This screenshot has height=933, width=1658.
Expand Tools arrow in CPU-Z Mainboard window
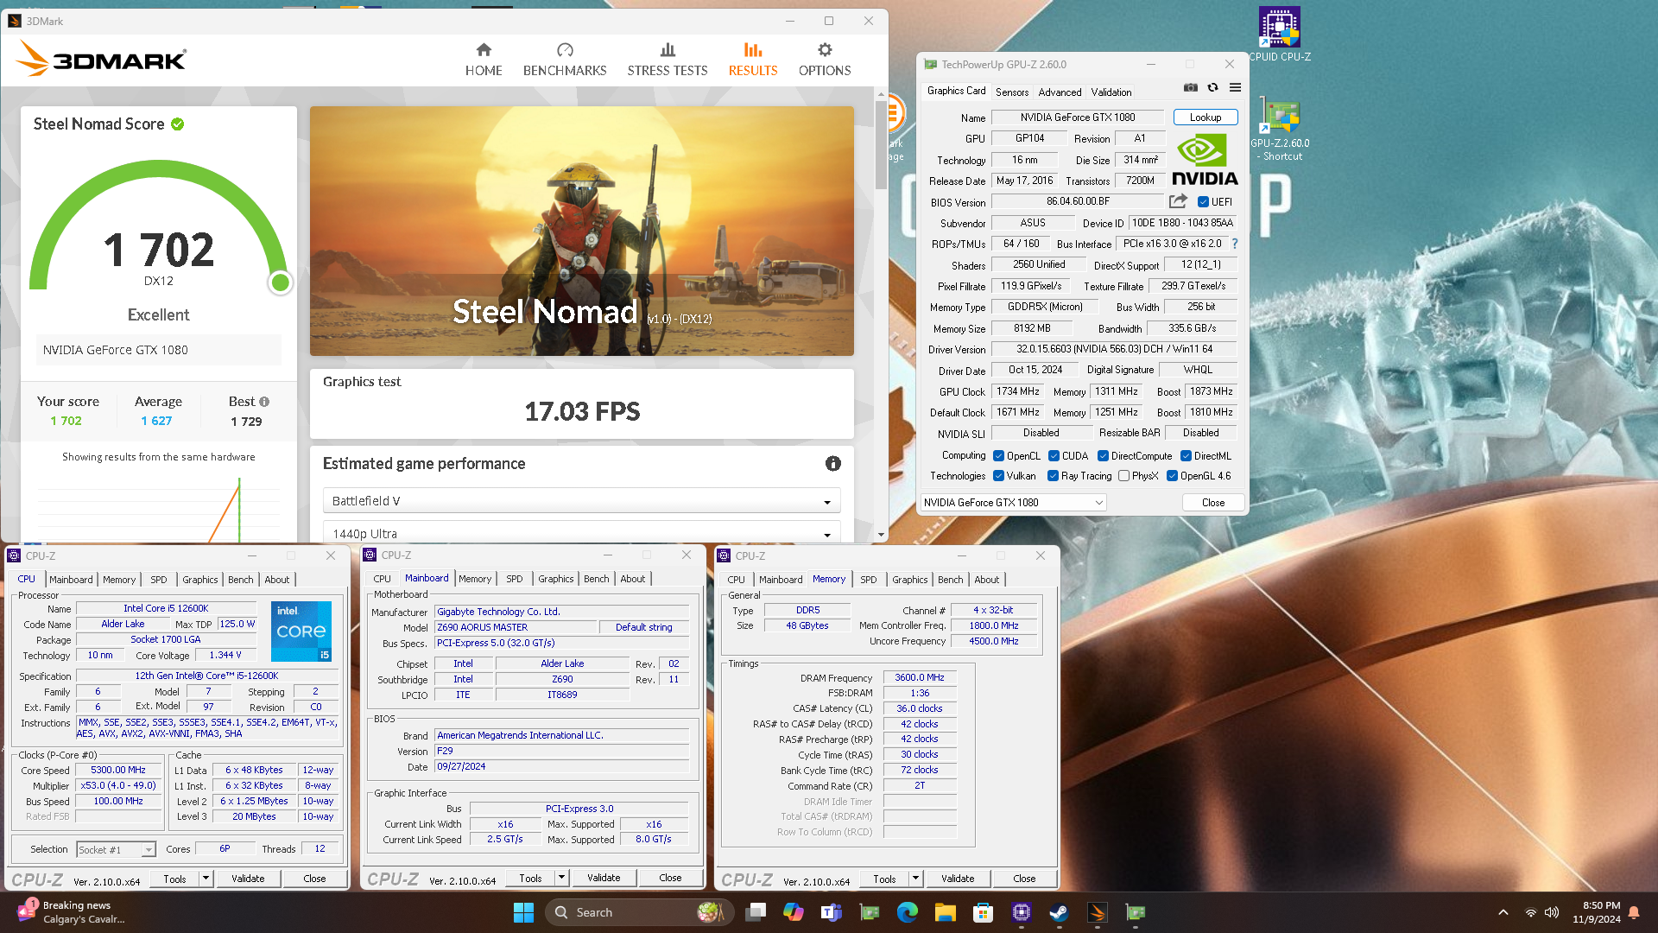(561, 878)
